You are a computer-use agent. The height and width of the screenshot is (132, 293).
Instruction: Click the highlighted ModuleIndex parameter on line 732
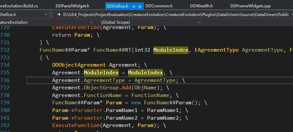[171, 50]
